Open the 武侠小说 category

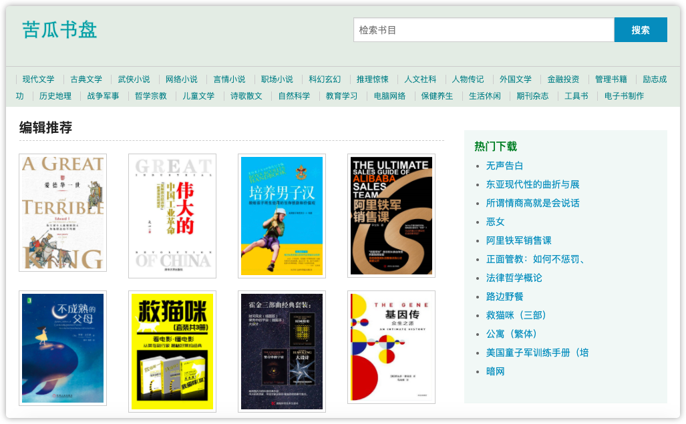(134, 79)
